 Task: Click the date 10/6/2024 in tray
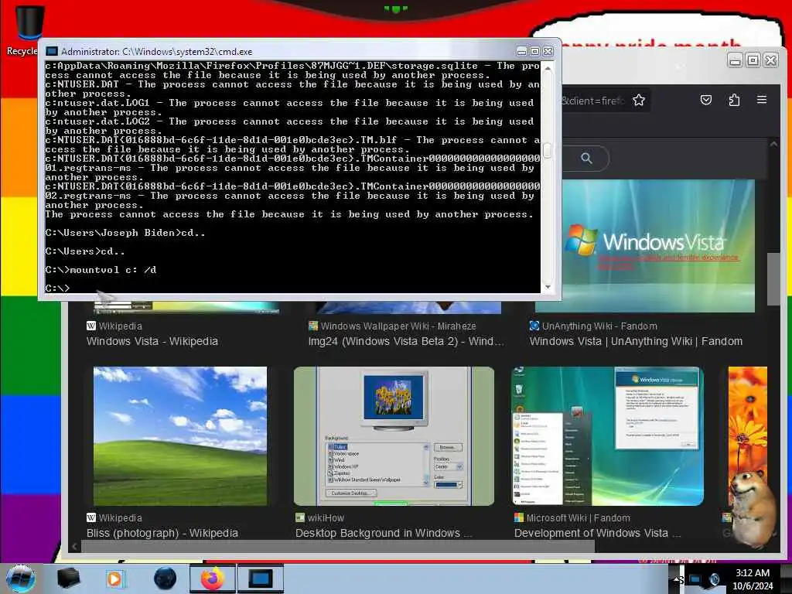coord(753,586)
